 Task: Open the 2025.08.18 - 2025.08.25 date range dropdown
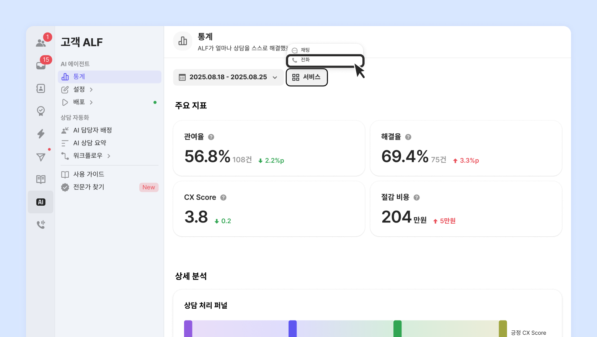(228, 77)
